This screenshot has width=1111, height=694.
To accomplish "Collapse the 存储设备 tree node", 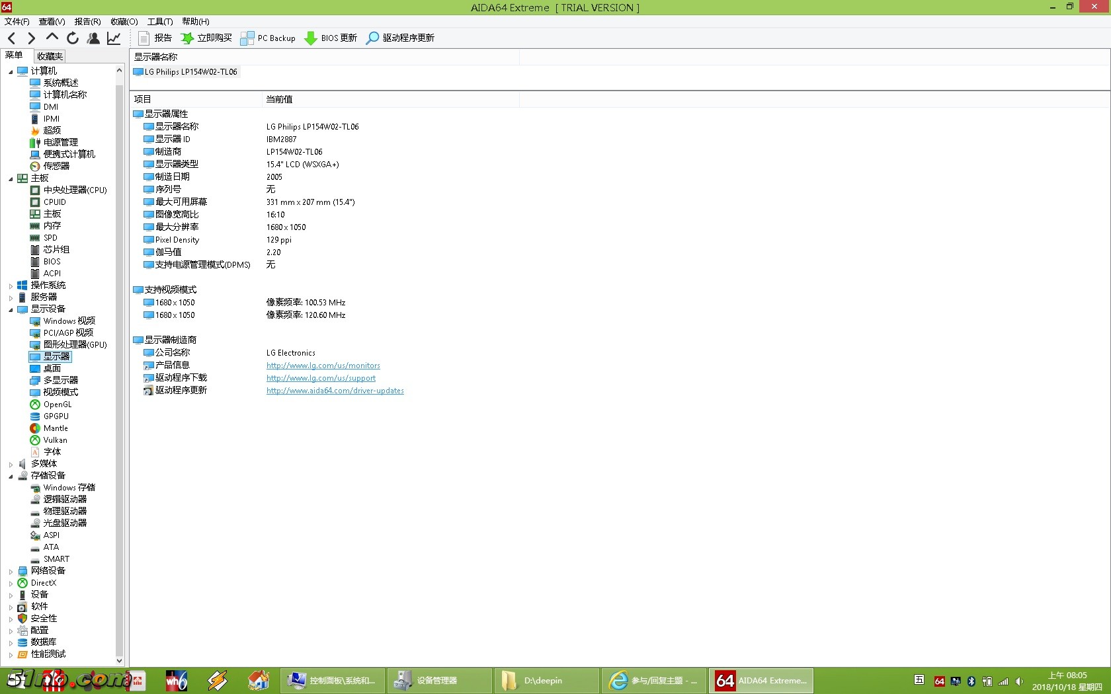I will click(x=11, y=476).
